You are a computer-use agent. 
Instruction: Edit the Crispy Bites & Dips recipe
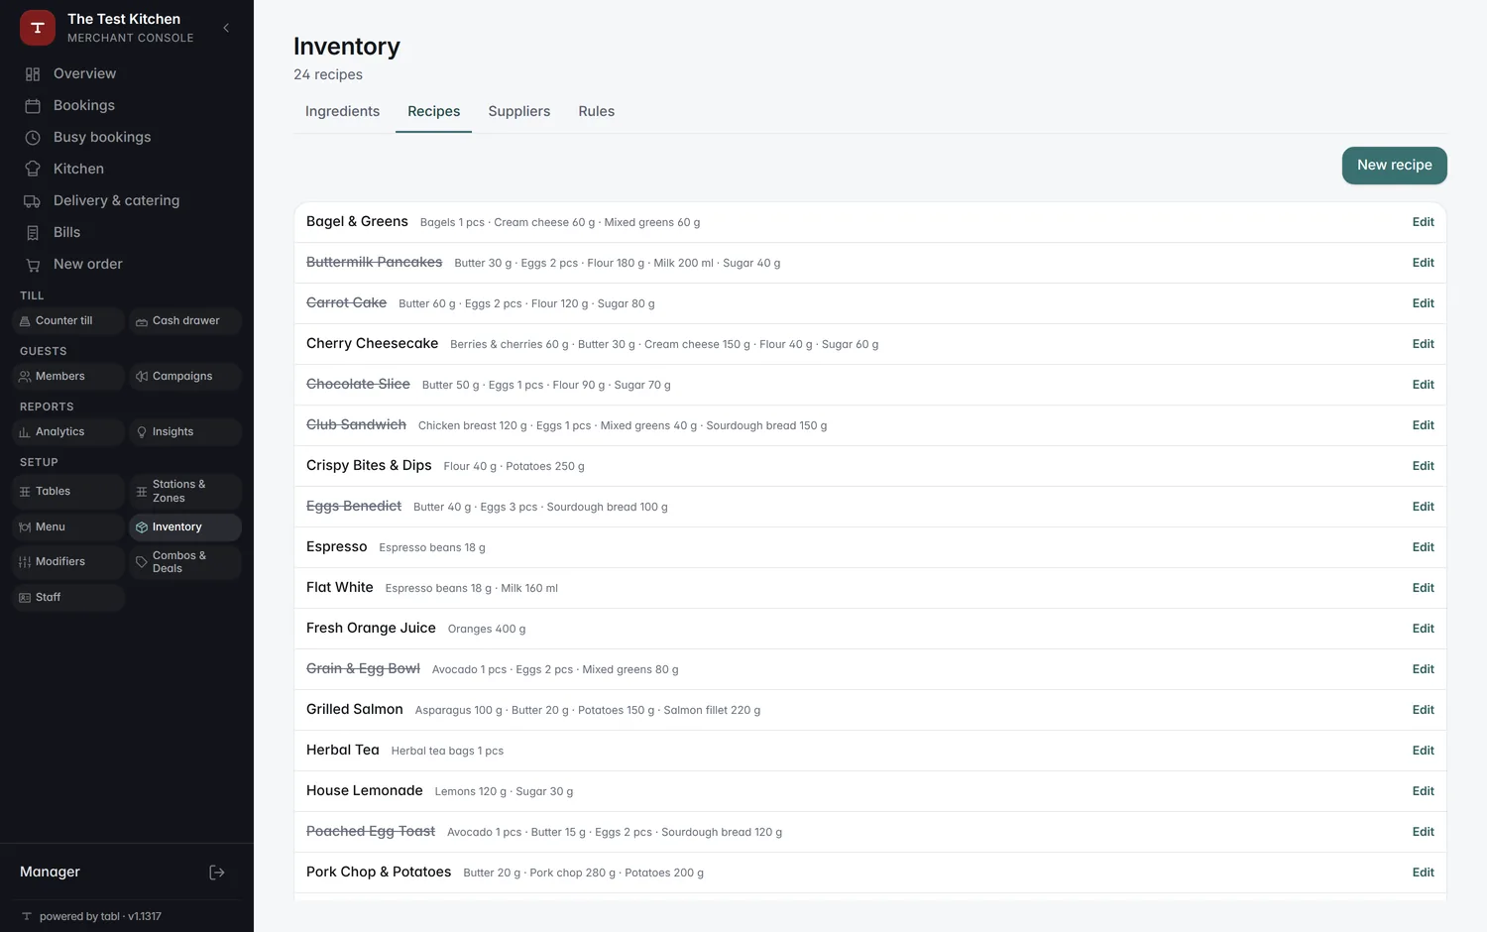(1423, 467)
